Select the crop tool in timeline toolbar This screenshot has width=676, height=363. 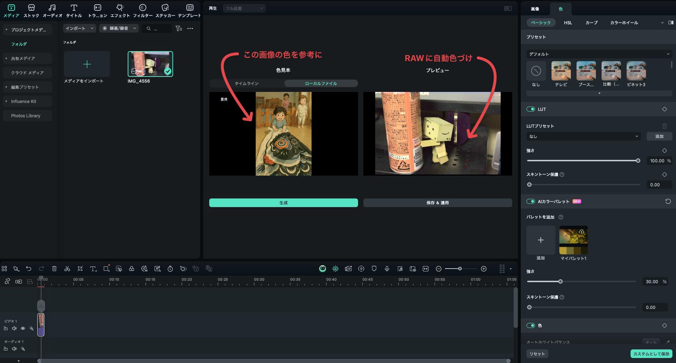[x=80, y=269]
